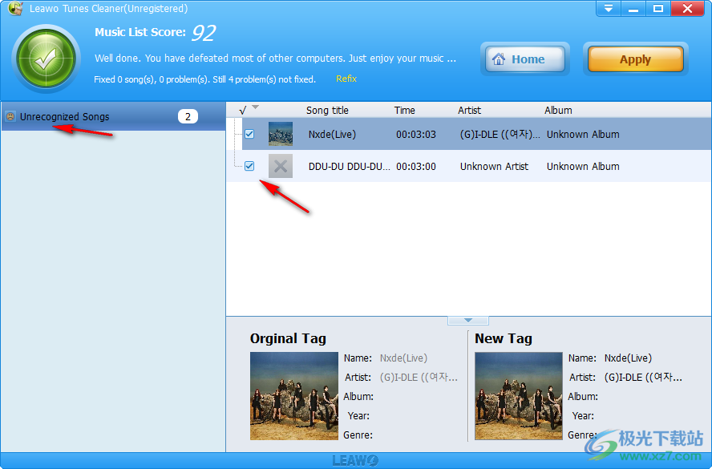
Task: Sort by Album column header
Action: tap(558, 111)
